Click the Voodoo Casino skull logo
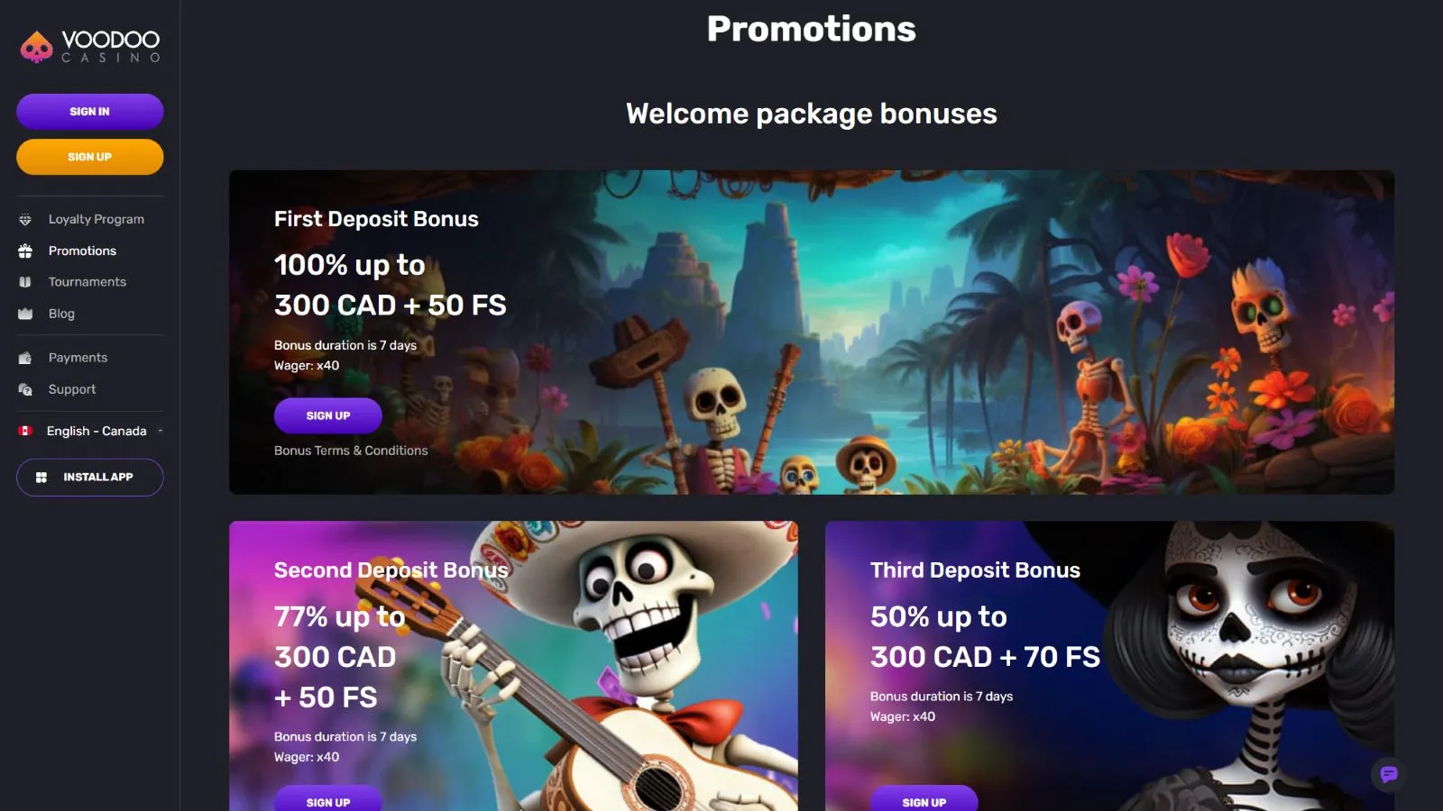1443x811 pixels. (37, 46)
